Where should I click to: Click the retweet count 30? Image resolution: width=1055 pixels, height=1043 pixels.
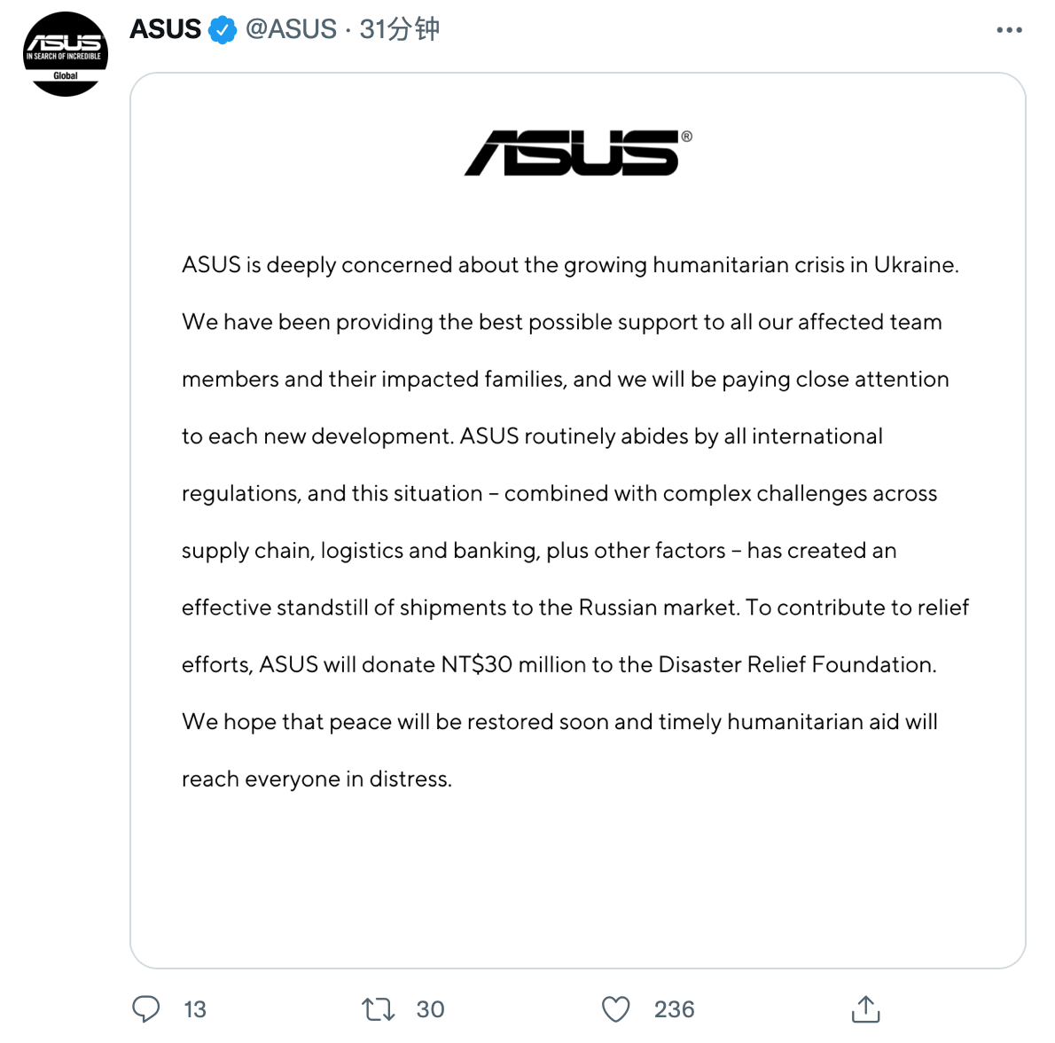pos(430,1009)
